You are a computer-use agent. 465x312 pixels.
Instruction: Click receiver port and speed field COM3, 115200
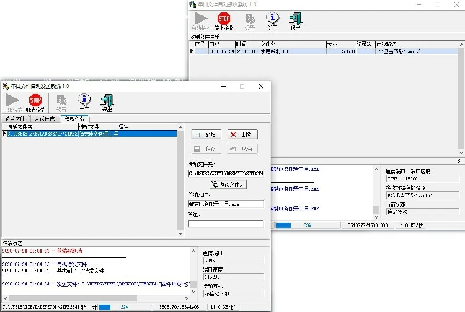coord(423,178)
